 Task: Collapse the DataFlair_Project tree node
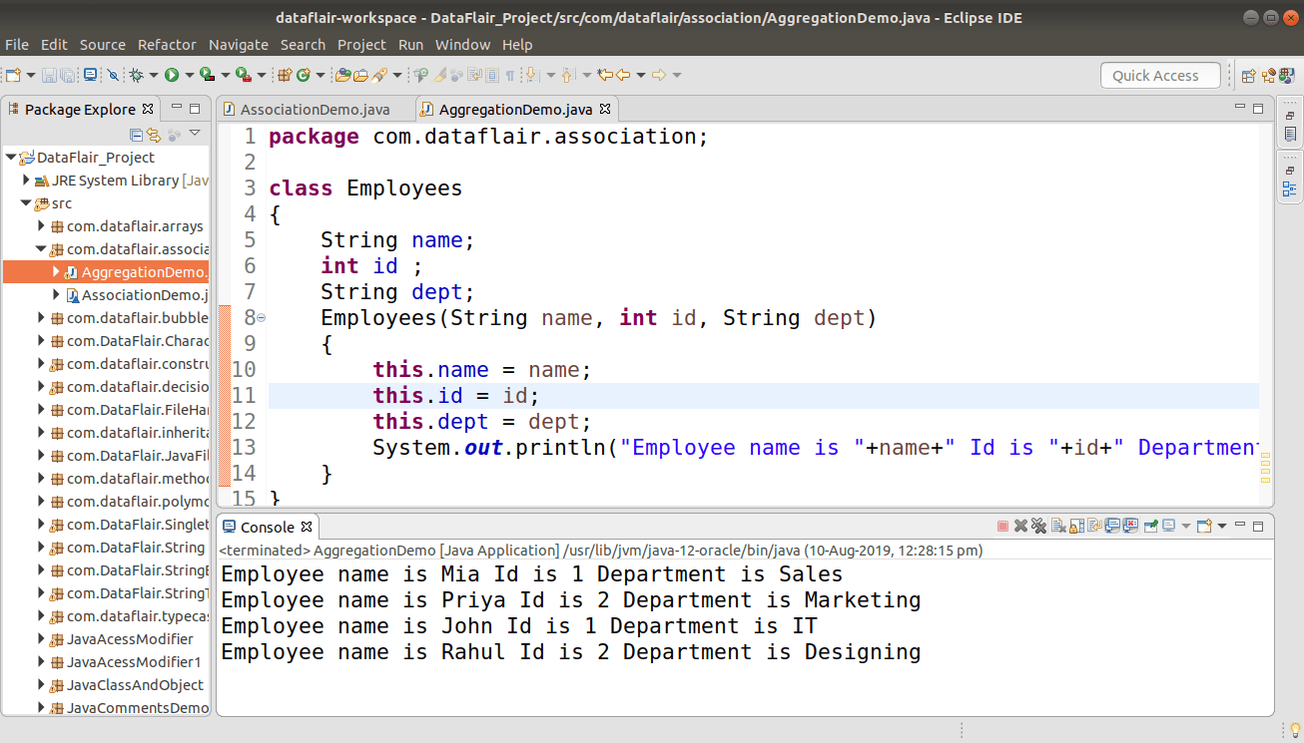pyautogui.click(x=11, y=158)
